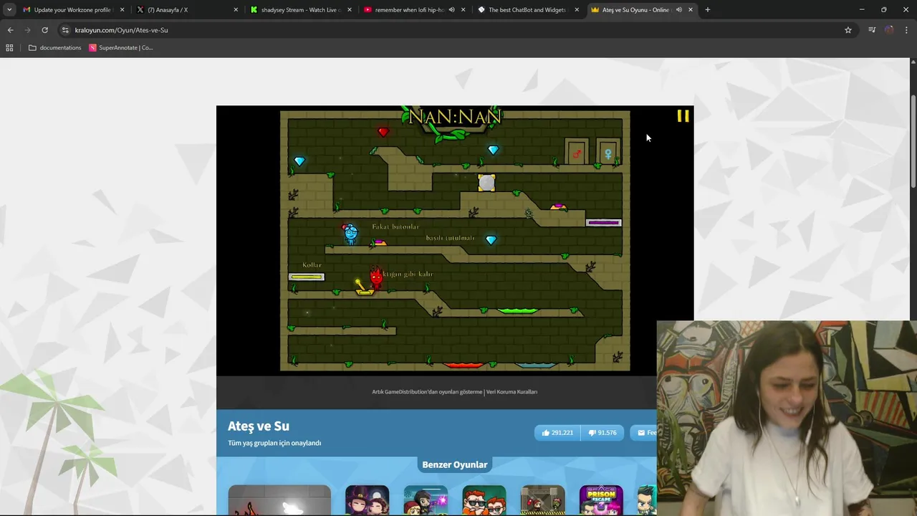Screen dimensions: 917x516
Task: Mute audio on the Ateş ve Su tab
Action: tap(678, 10)
